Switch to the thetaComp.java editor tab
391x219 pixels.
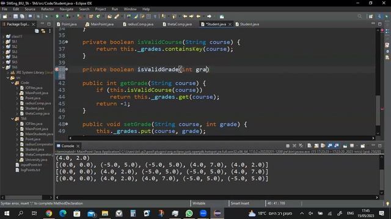(177, 24)
